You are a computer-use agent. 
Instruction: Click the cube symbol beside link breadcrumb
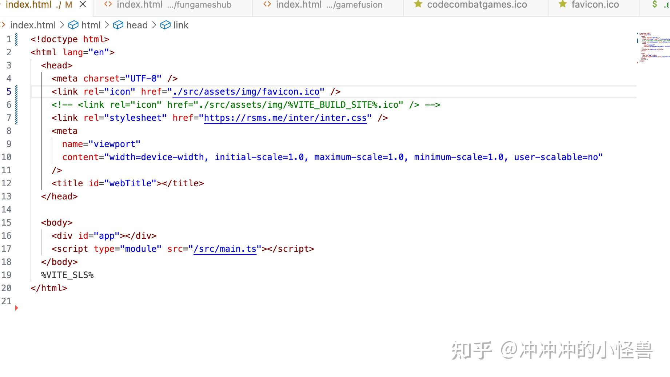(x=166, y=25)
